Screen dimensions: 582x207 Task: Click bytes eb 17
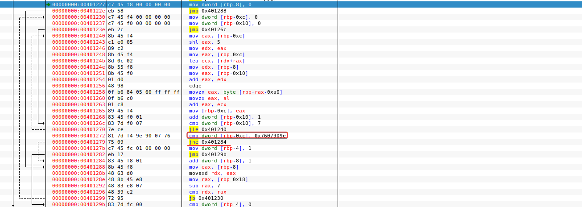click(x=116, y=154)
